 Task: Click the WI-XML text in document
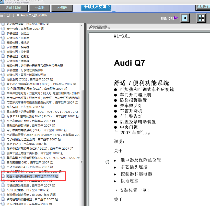(122, 36)
